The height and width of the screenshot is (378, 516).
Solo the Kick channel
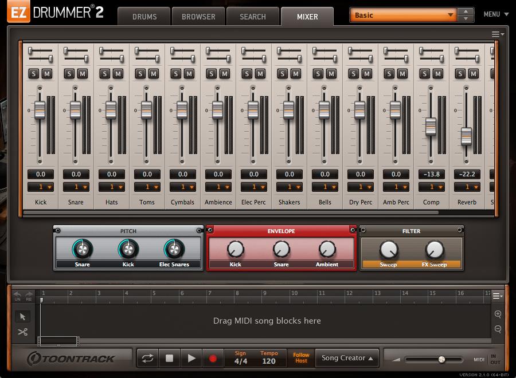[34, 73]
